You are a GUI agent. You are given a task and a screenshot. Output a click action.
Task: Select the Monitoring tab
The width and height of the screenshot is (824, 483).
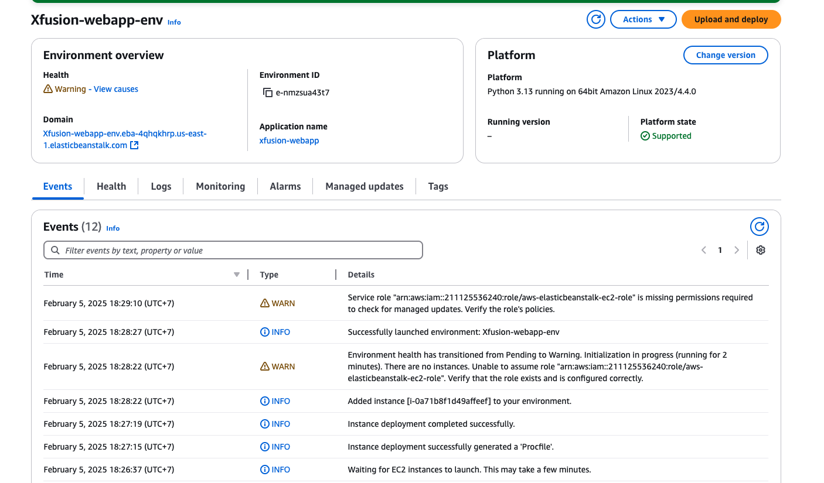click(220, 186)
